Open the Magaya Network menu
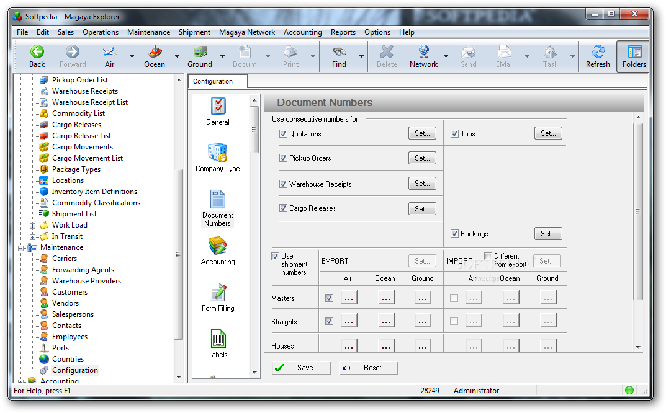Viewport: 666px width, 413px height. [x=247, y=32]
